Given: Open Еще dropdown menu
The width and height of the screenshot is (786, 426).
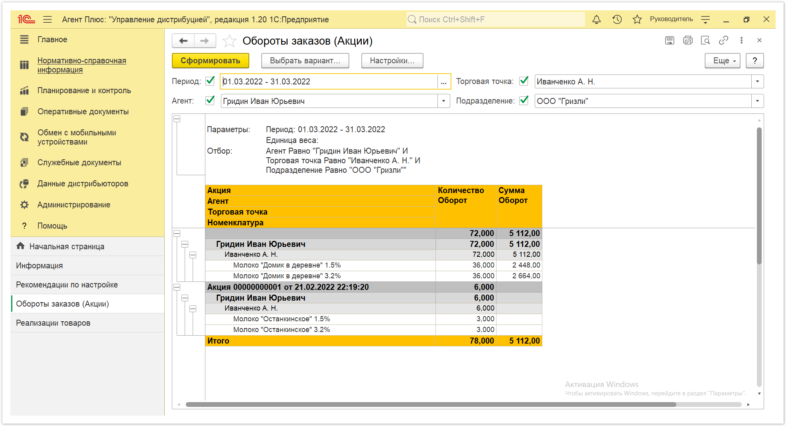Looking at the screenshot, I should pos(722,61).
